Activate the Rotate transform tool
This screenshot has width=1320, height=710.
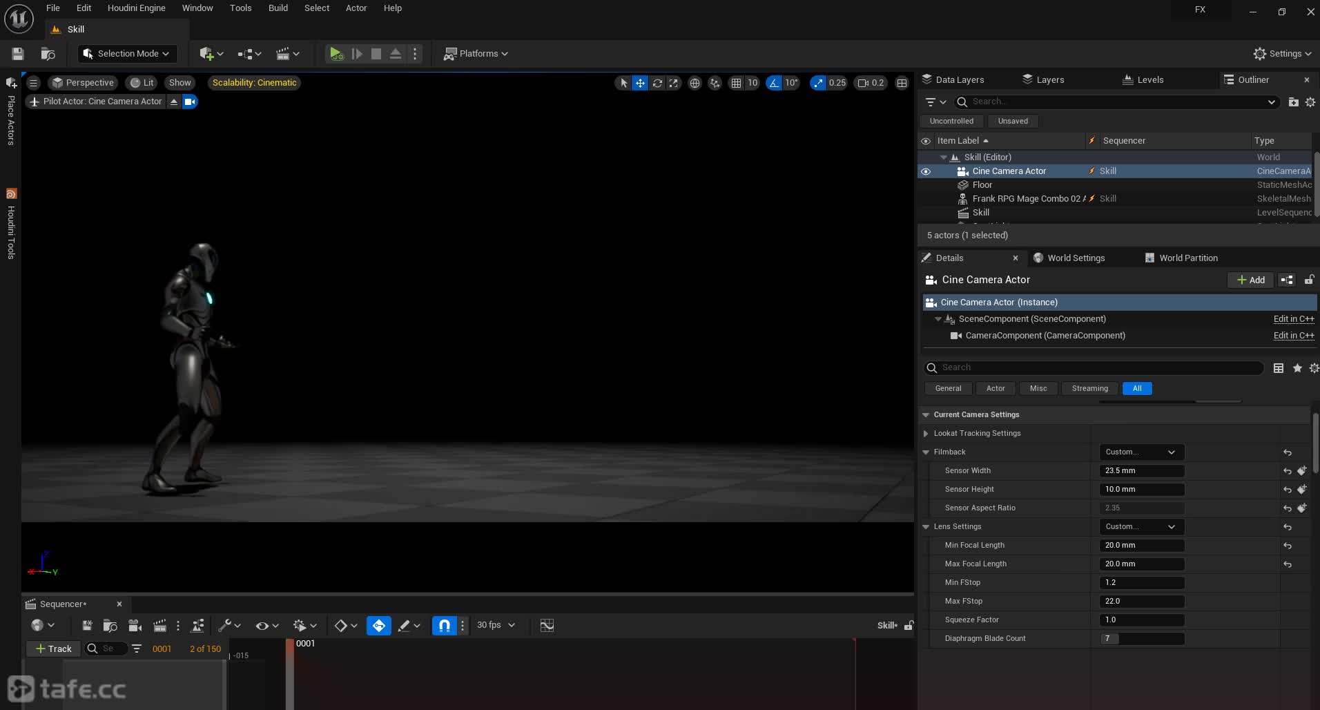657,83
